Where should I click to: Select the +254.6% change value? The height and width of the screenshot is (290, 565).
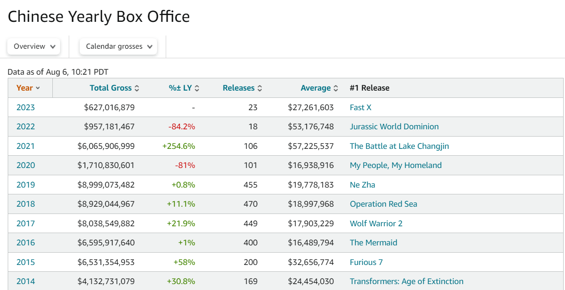(x=178, y=146)
